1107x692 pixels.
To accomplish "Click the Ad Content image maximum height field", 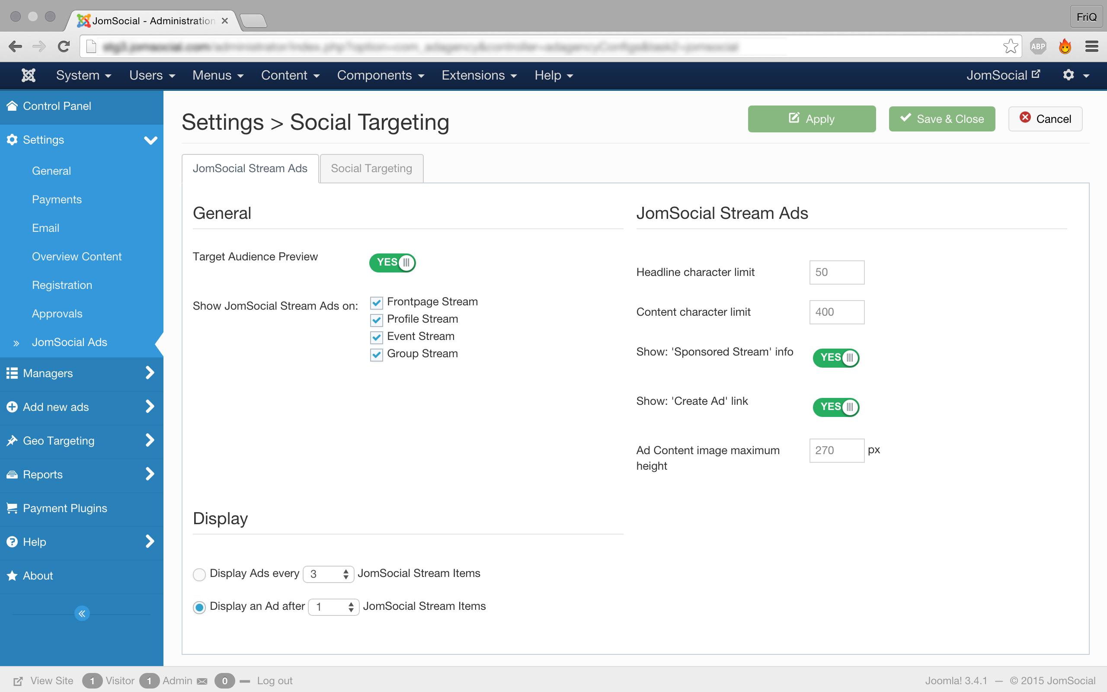I will [837, 450].
